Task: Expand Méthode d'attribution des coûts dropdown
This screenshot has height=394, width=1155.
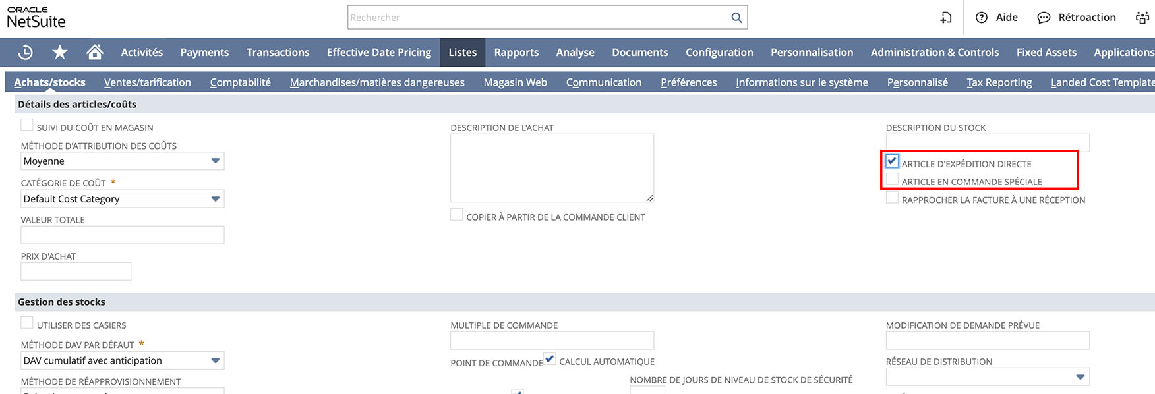Action: 215,161
